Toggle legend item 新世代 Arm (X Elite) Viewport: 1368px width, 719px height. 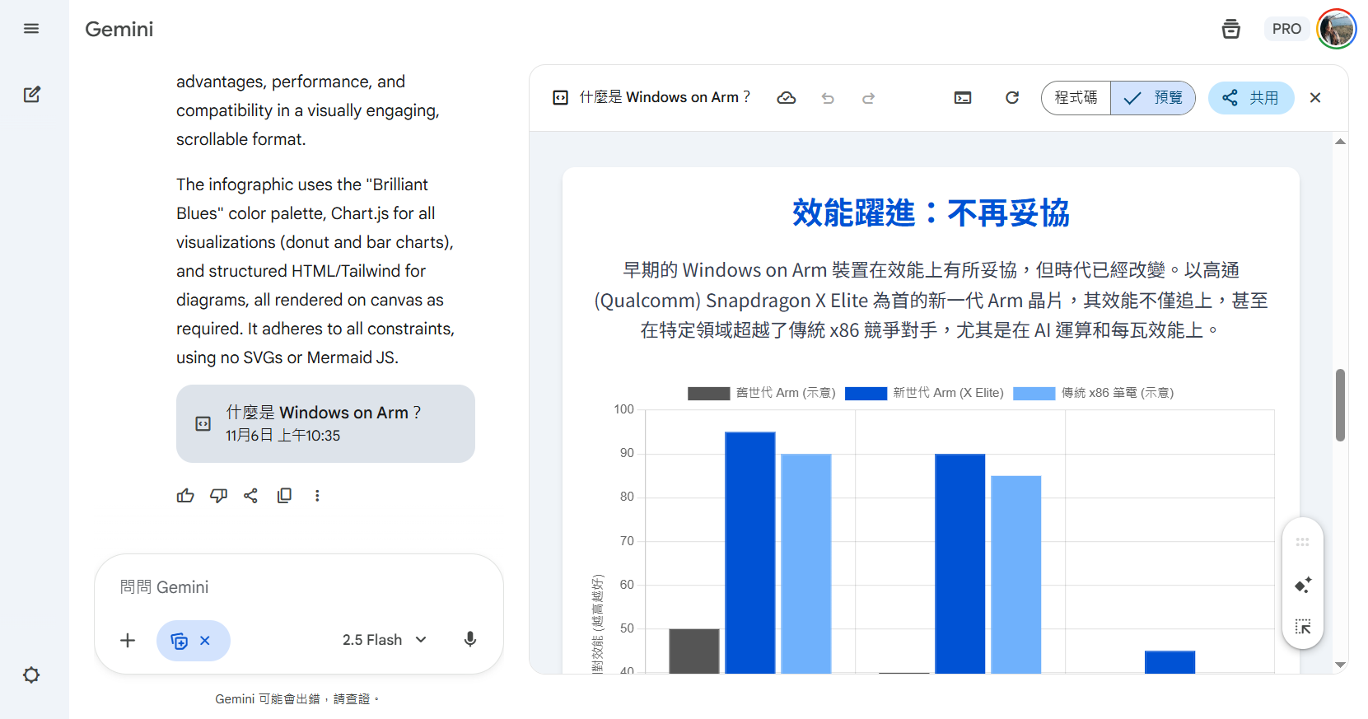(924, 393)
